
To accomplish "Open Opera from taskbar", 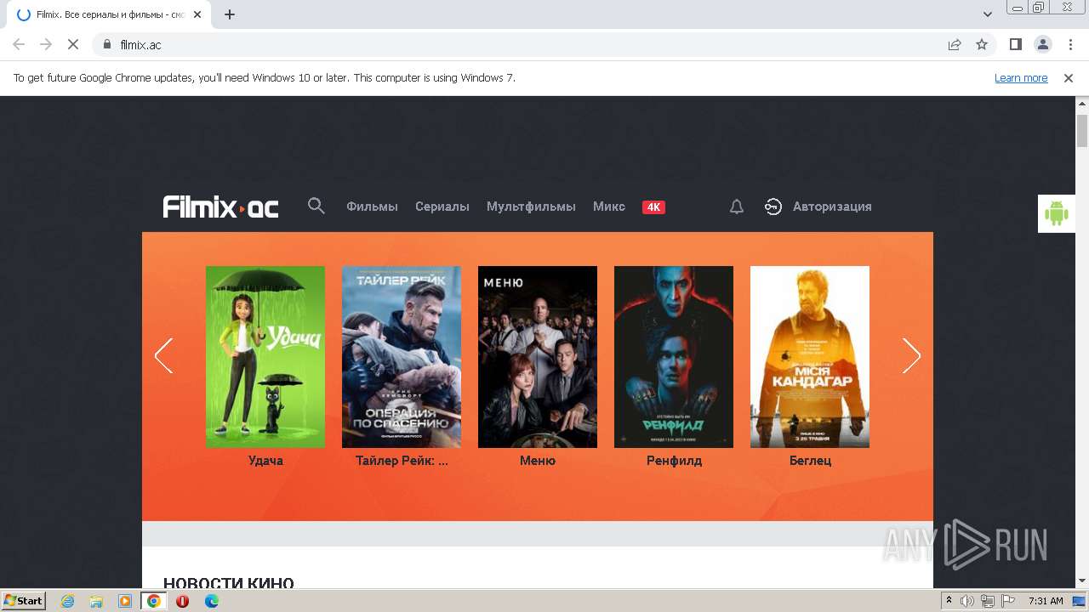I will (182, 601).
